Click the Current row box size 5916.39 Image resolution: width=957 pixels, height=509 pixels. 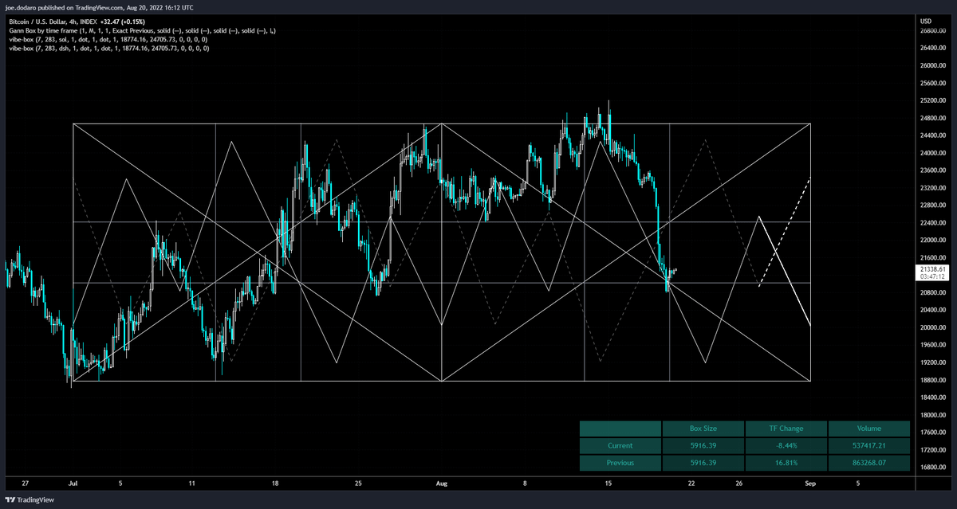pos(703,445)
